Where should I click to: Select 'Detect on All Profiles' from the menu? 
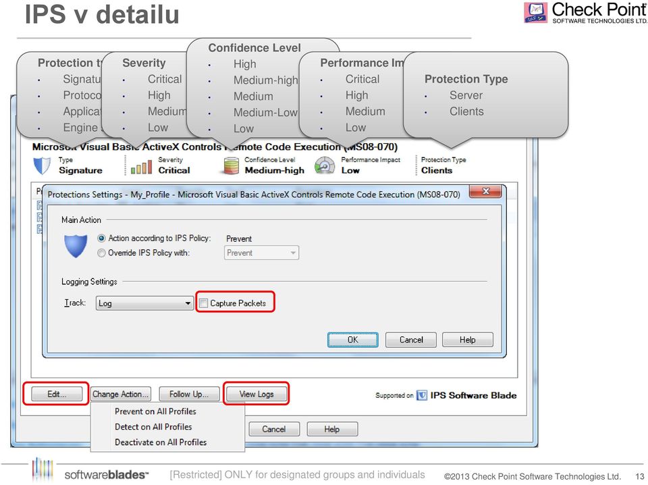click(x=153, y=427)
